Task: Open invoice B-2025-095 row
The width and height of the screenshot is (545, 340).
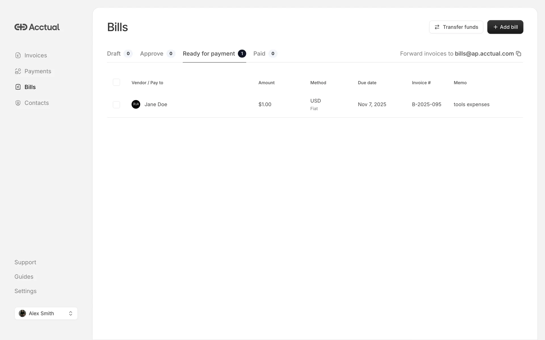Action: pyautogui.click(x=426, y=104)
